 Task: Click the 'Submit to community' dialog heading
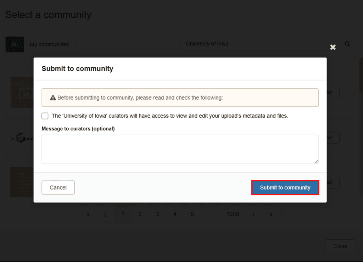[x=77, y=69]
